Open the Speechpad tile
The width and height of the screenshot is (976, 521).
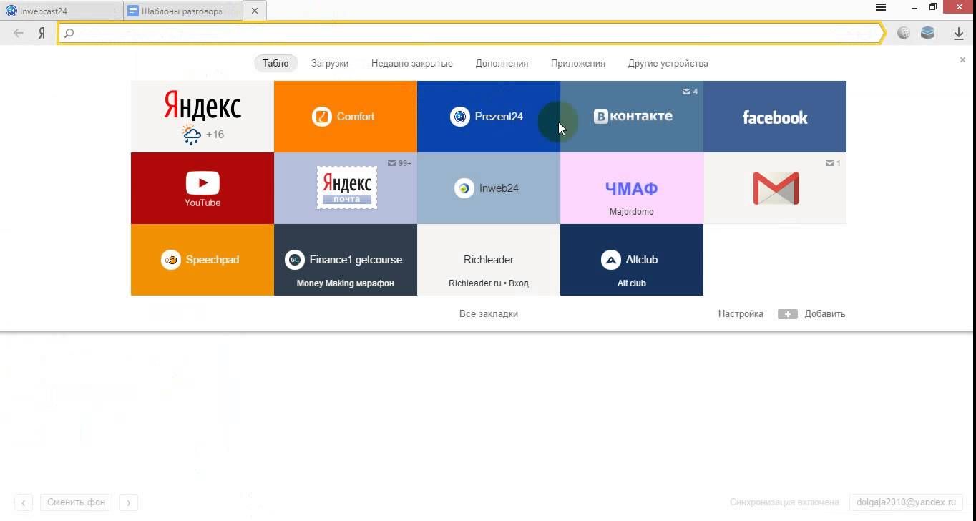click(202, 260)
